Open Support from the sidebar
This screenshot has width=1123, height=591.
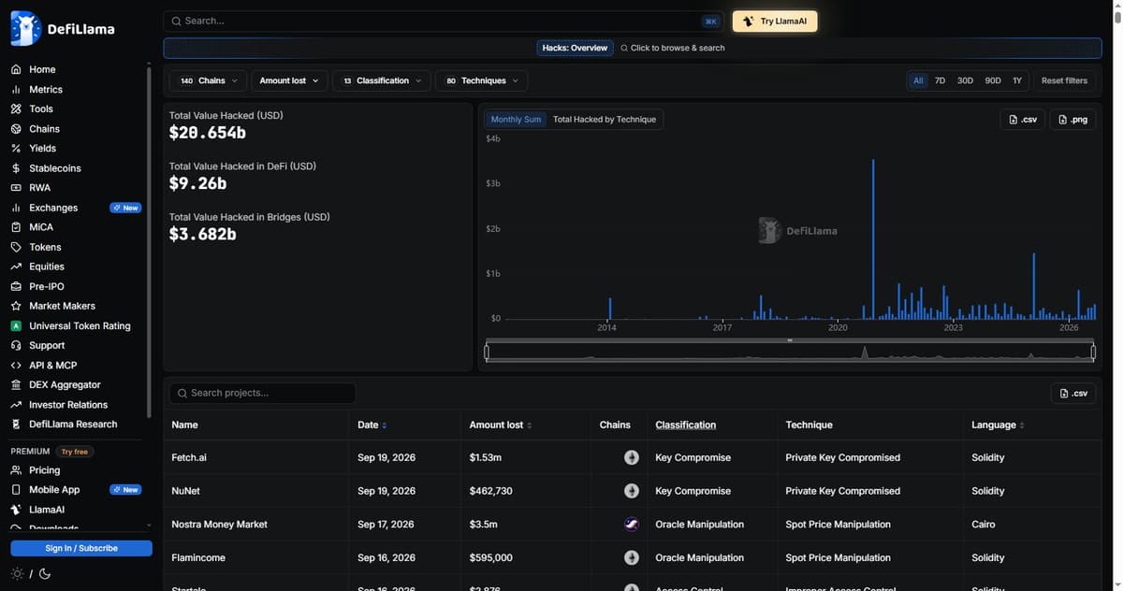point(47,346)
